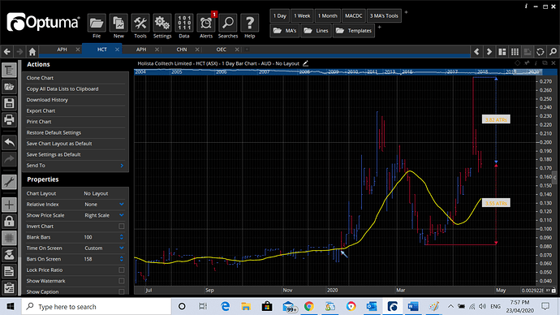Click Type here to search box
The image size is (560, 315).
point(97,306)
